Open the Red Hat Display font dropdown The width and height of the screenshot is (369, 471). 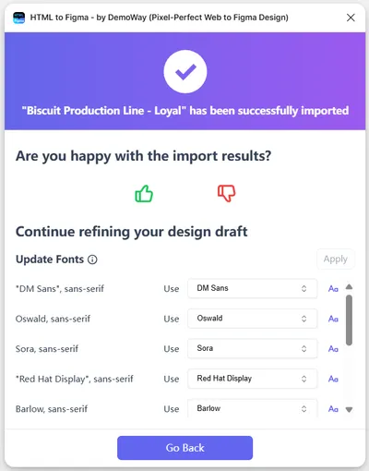coord(253,379)
